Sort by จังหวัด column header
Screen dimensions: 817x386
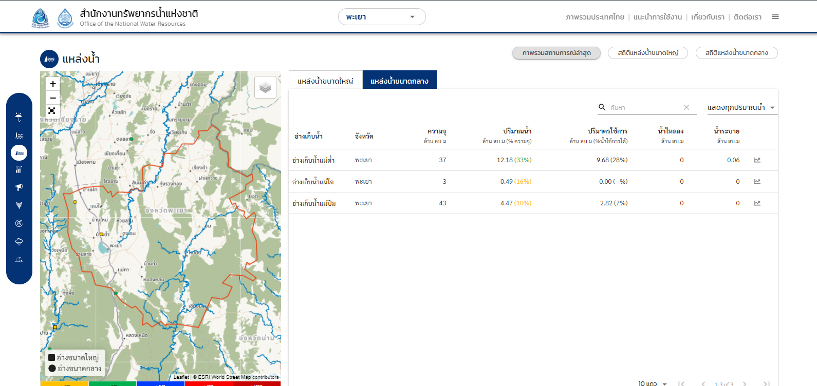pyautogui.click(x=364, y=136)
